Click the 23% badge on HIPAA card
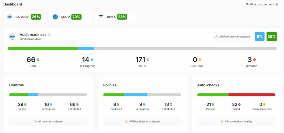Viewport: 284px width, 133px height. (122, 17)
